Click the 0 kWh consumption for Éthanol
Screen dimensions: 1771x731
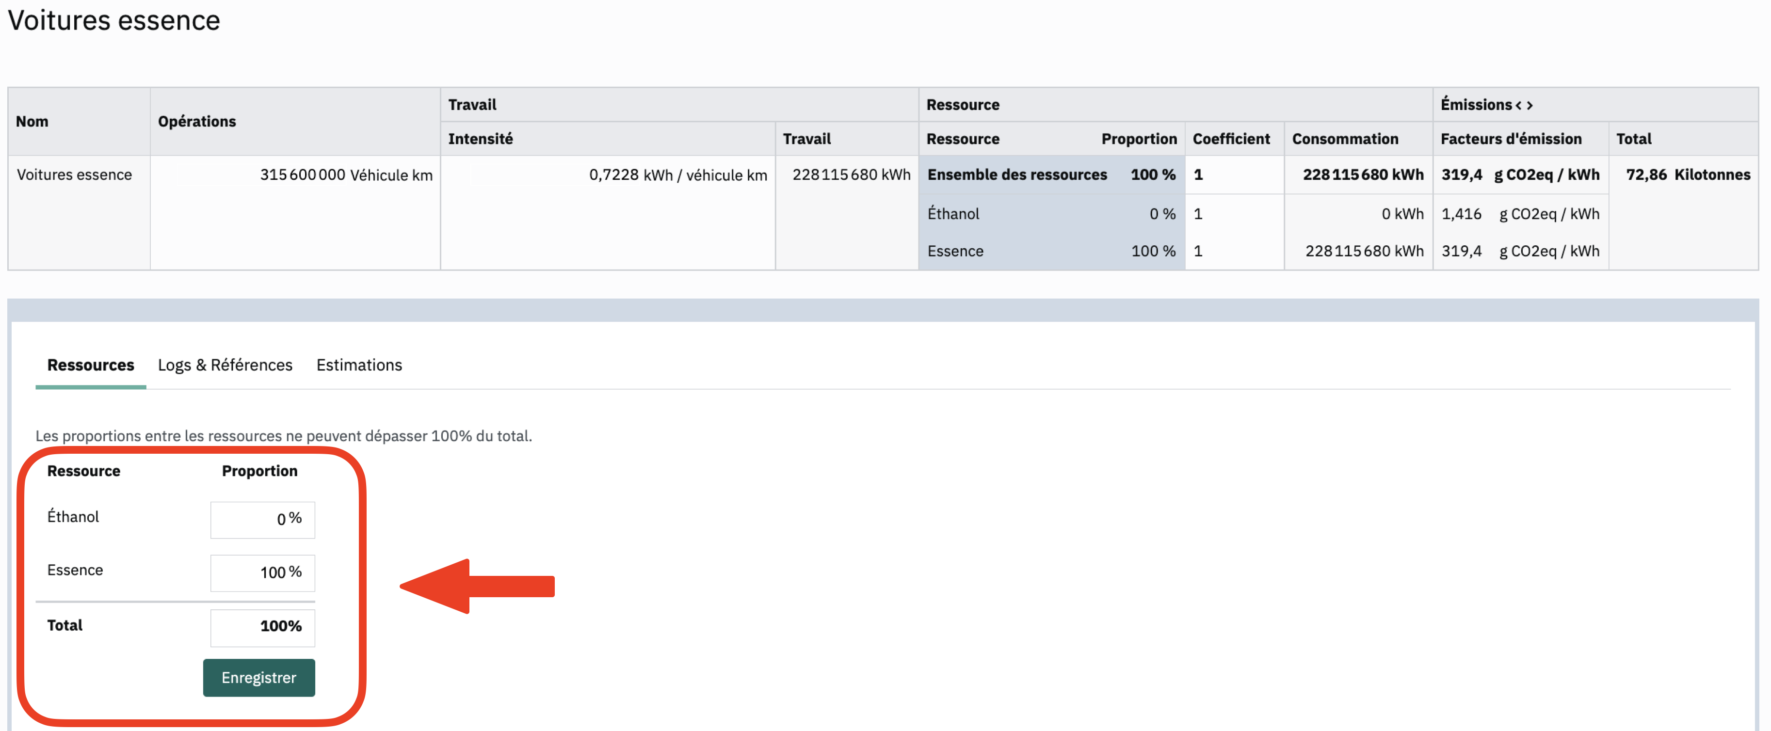click(1402, 214)
